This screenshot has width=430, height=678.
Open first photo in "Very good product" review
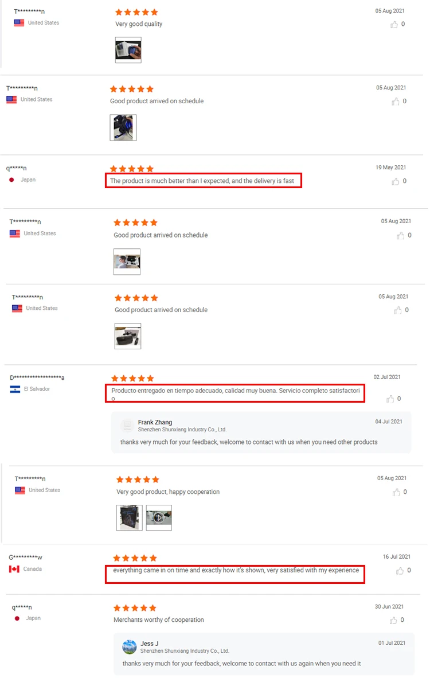129,517
